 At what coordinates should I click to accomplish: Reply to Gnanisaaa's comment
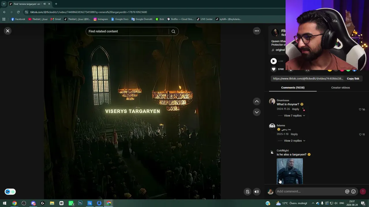(x=295, y=109)
